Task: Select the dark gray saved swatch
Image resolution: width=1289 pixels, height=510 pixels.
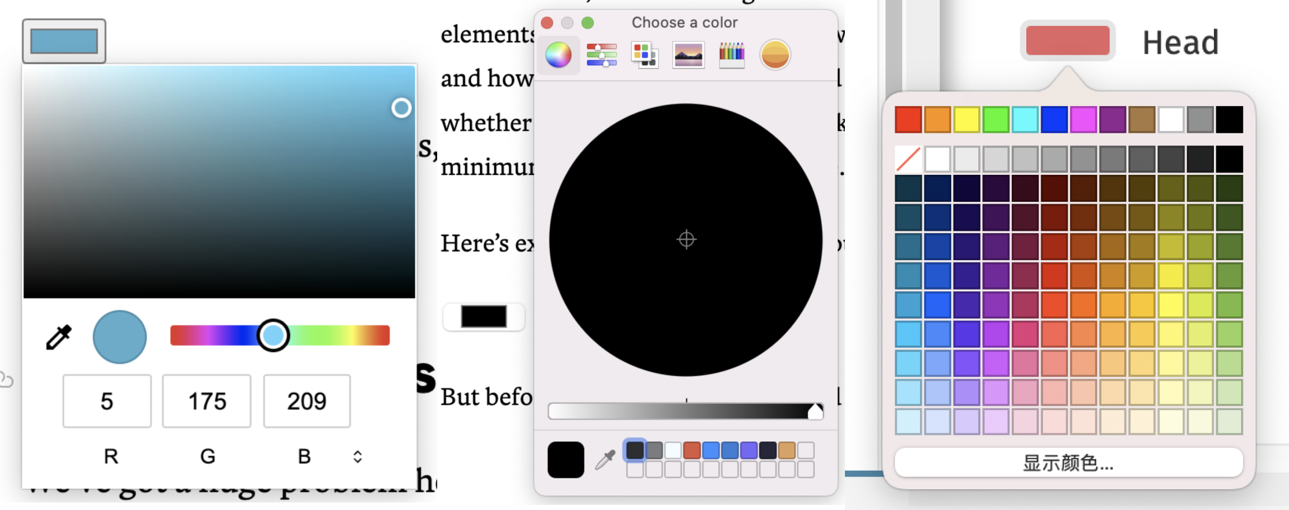Action: pyautogui.click(x=635, y=450)
